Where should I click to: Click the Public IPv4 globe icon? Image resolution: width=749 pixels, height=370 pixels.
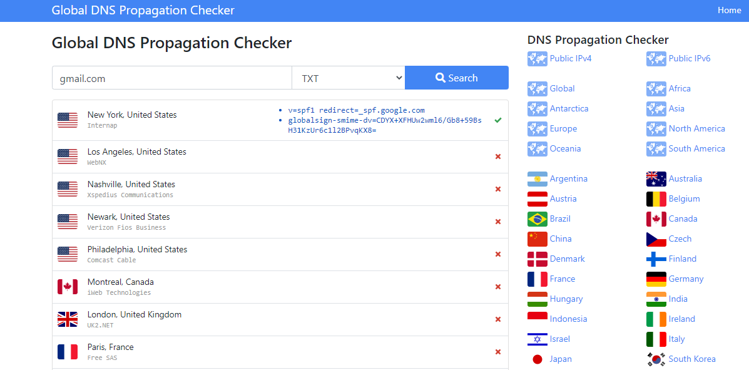click(x=537, y=58)
